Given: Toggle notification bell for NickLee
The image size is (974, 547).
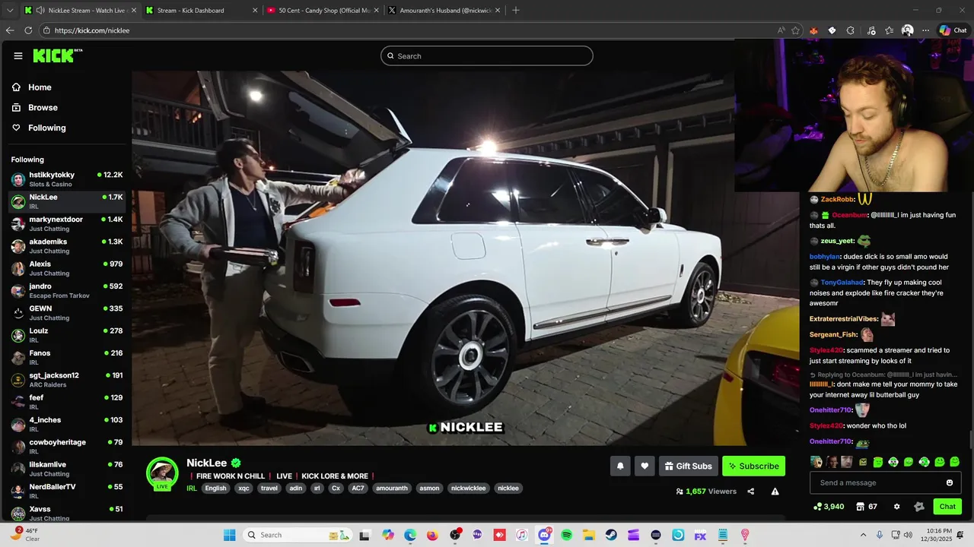Looking at the screenshot, I should pos(620,466).
